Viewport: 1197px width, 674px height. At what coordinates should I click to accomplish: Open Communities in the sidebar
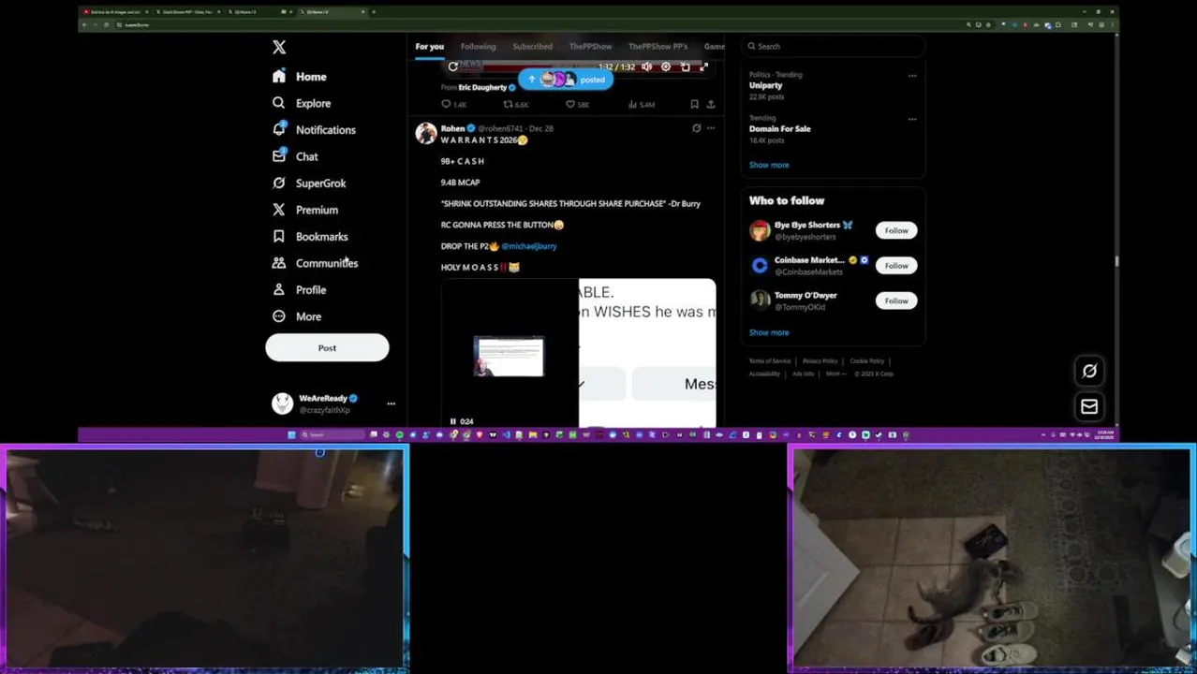coord(315,263)
